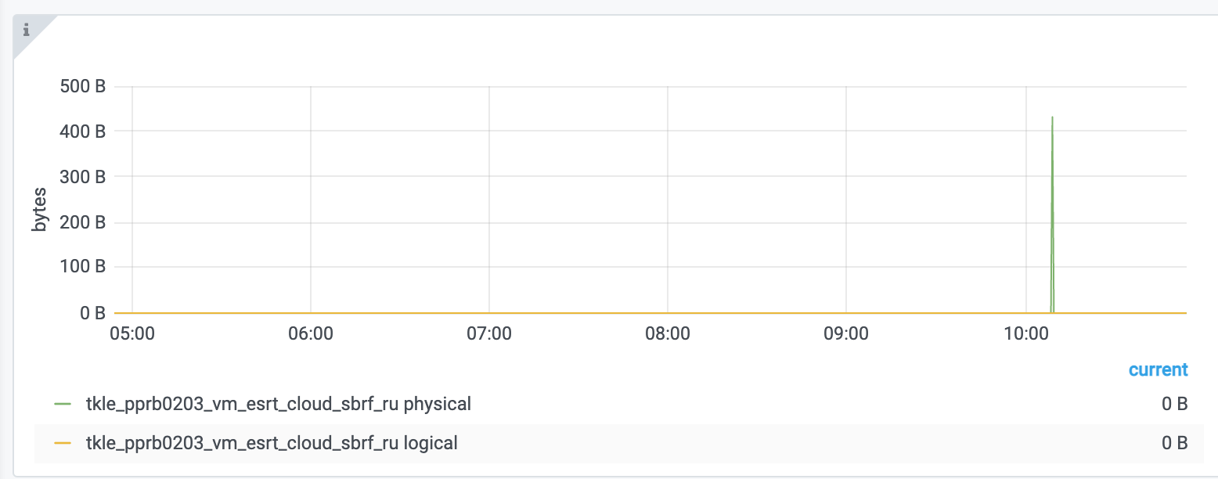Select the 08:00 time axis label
The image size is (1218, 479).
point(668,334)
